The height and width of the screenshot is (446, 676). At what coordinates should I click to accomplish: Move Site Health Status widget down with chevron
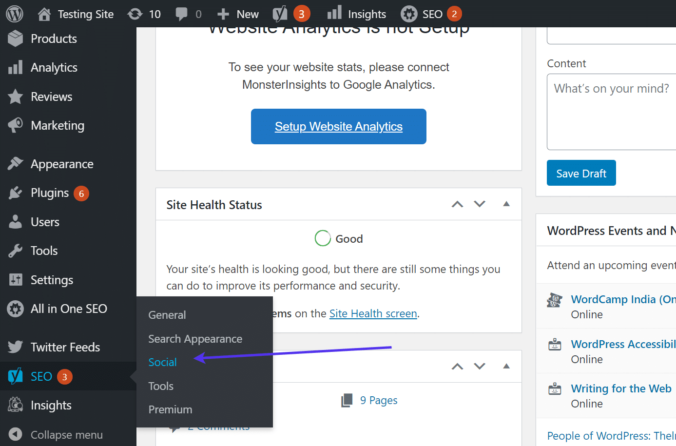(480, 204)
